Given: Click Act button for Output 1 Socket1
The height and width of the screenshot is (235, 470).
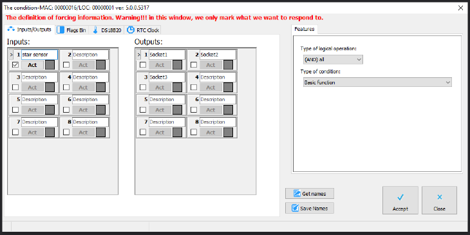Looking at the screenshot, I should tap(160, 65).
